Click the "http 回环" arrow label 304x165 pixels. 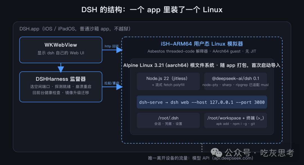point(112,46)
